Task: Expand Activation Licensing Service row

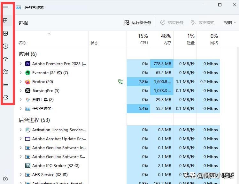Action: pyautogui.click(x=21, y=130)
